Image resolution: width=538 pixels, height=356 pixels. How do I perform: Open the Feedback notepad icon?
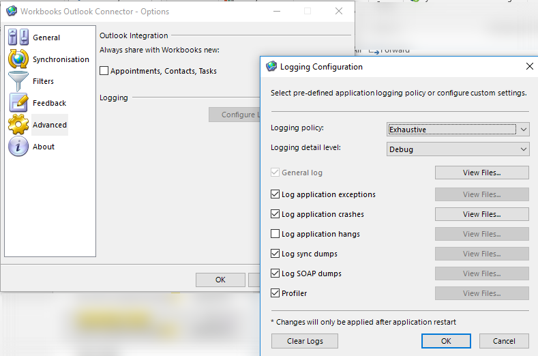pyautogui.click(x=18, y=103)
